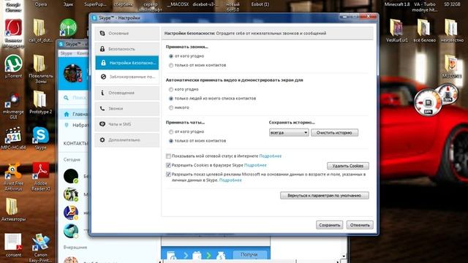
Task: Click scroll-down arrow in Skype main window
Action: coord(344,256)
